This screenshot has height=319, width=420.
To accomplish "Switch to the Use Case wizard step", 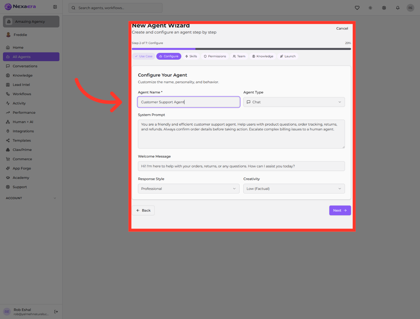I will coord(144,56).
